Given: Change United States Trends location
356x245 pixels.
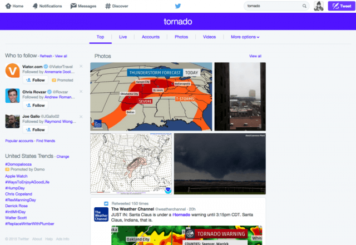Looking at the screenshot, I should (x=63, y=157).
